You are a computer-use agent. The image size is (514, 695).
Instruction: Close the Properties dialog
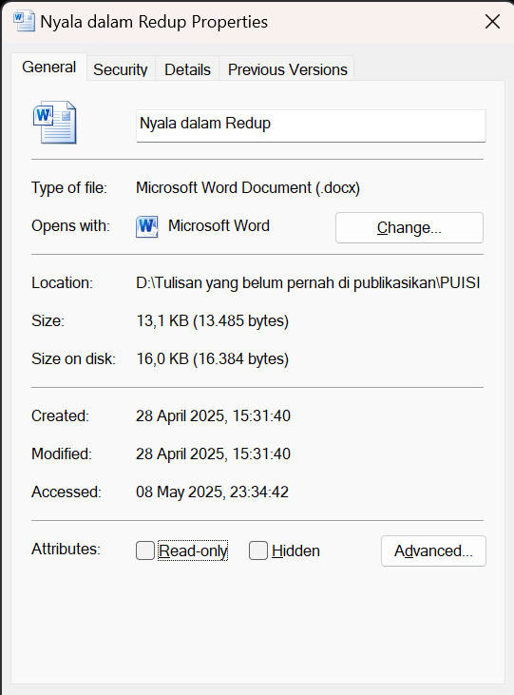click(492, 21)
